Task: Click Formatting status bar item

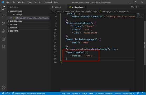Action: pos(129,93)
